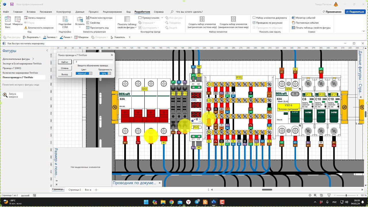Open Надстройки COM add-ins

tap(65, 22)
